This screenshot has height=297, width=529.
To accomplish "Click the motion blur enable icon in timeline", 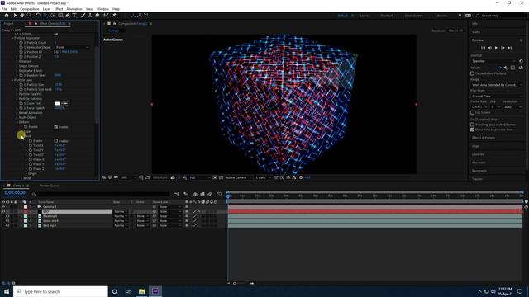I will [209, 195].
